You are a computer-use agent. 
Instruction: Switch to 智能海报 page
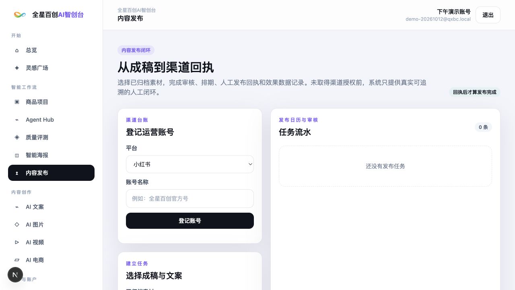51,155
